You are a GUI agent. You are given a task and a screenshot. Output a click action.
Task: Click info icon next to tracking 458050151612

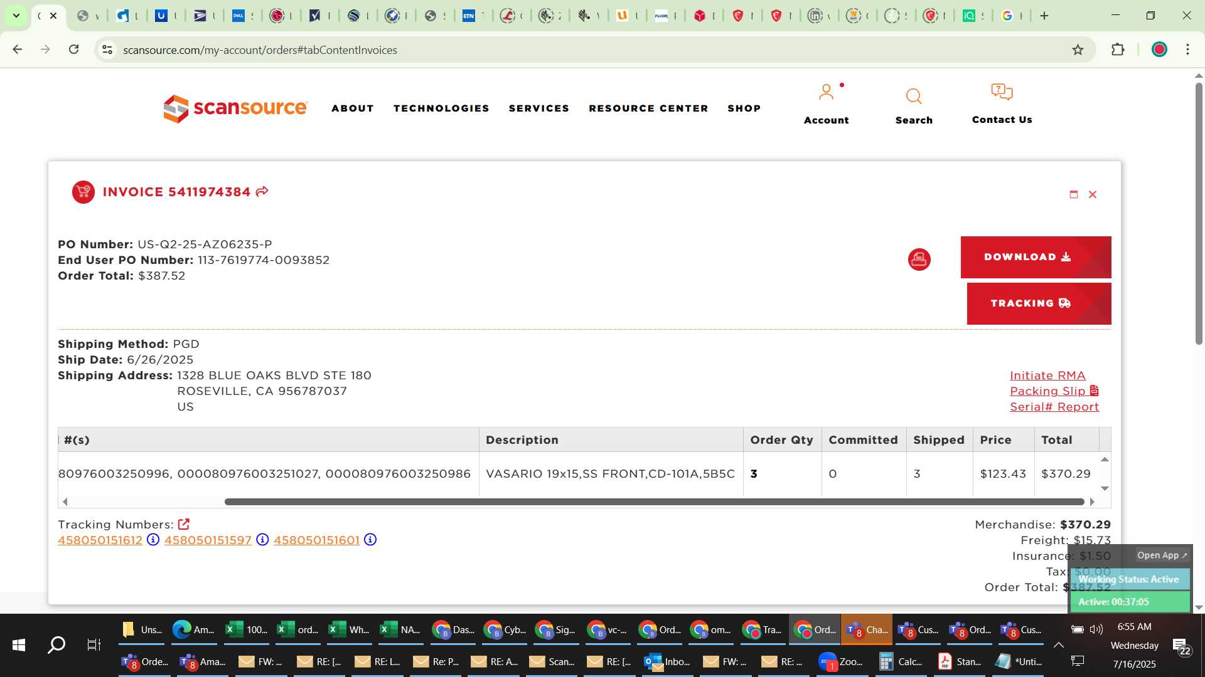153,540
